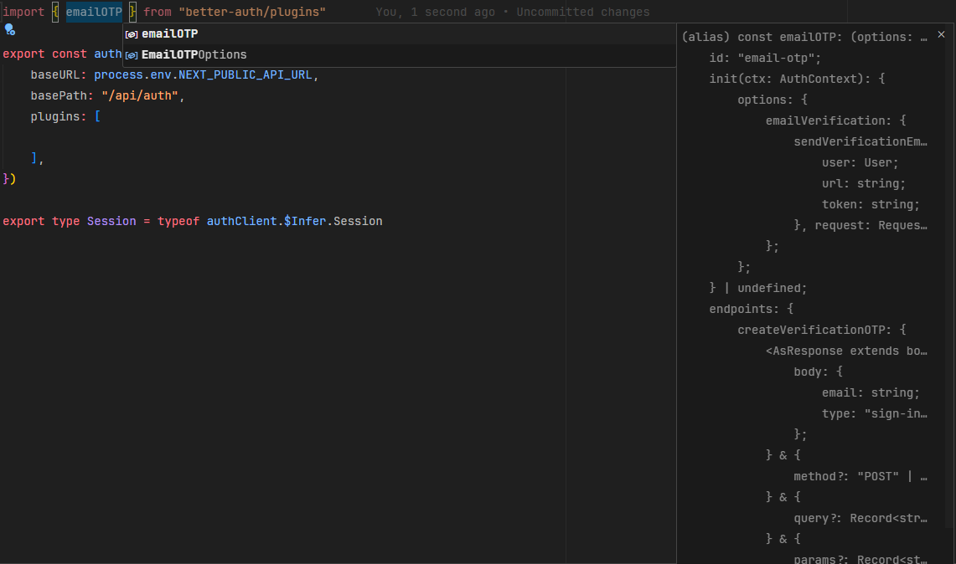Click emailOTP identifier inside the import braces

point(94,13)
